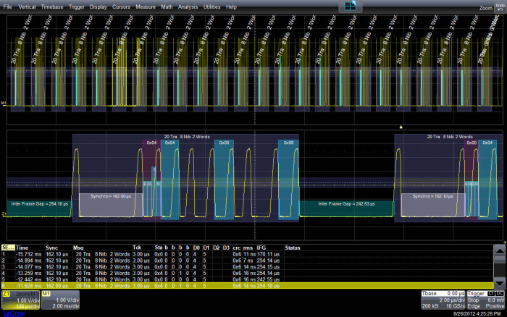This screenshot has width=507, height=317.
Task: Open the File menu
Action: tap(8, 7)
